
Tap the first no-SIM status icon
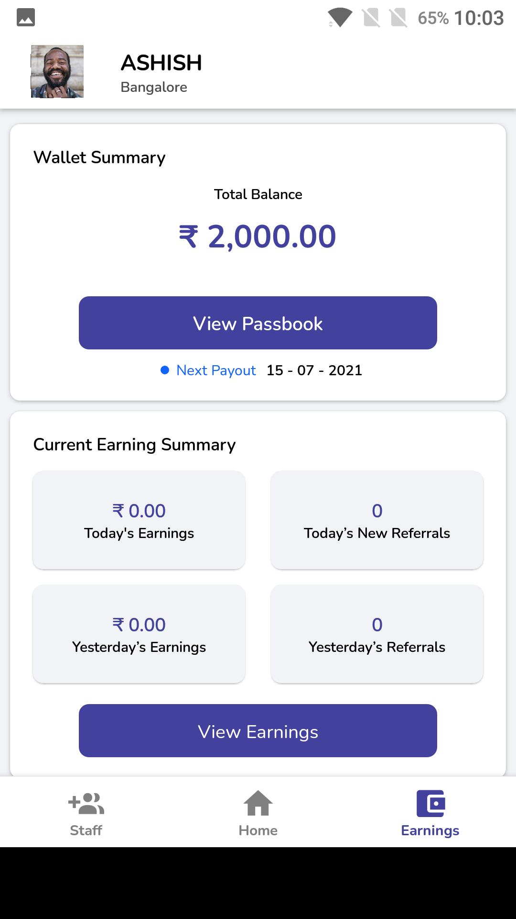coord(371,18)
